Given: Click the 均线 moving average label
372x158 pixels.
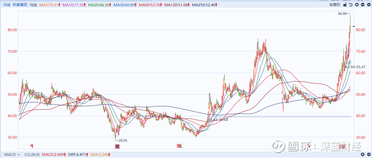Looking at the screenshot, I should (x=33, y=5).
